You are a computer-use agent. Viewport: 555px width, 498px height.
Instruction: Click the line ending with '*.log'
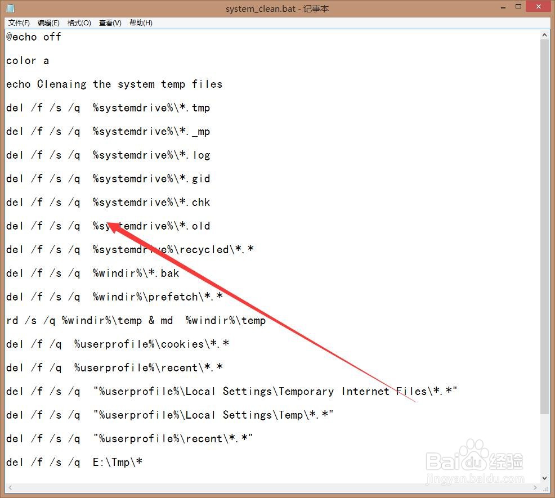click(108, 155)
